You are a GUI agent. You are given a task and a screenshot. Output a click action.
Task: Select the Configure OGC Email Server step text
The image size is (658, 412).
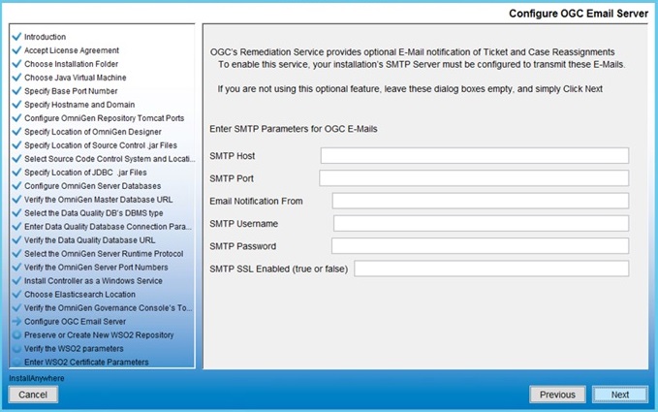[76, 321]
